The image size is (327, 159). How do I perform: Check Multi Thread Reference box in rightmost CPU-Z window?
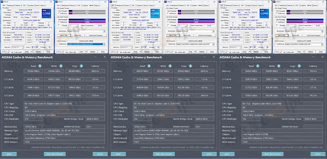pyautogui.click(x=277, y=22)
